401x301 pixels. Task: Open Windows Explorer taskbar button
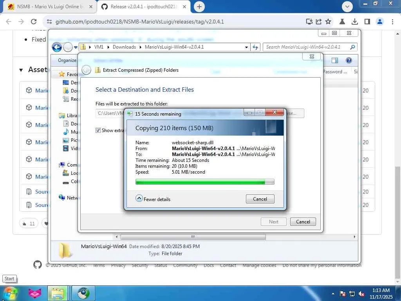(x=58, y=293)
